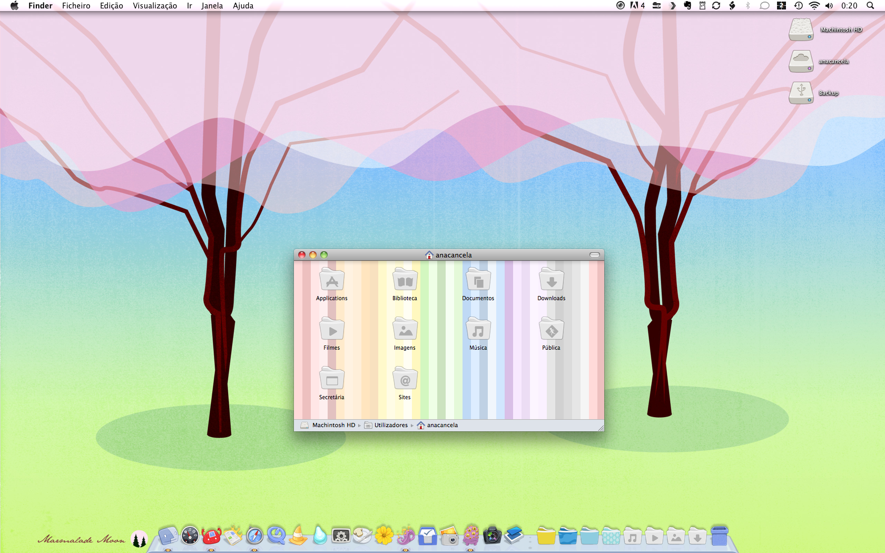Open the Ir menu

190,6
